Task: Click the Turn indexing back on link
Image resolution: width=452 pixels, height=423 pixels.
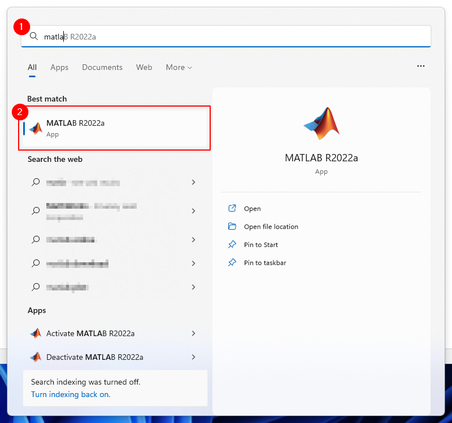Action: pos(71,394)
